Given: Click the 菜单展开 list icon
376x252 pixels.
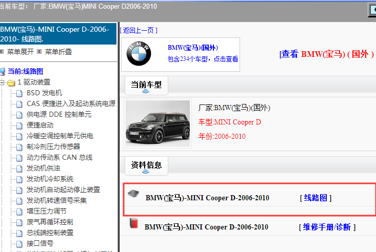Looking at the screenshot, I should click(2, 52).
